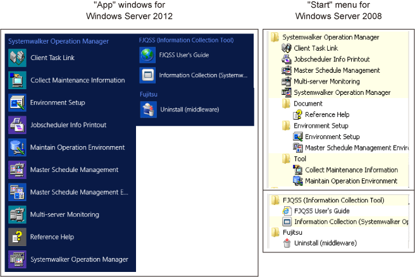
Task: Click Collect Maintenance Information tile icon
Action: (x=17, y=80)
